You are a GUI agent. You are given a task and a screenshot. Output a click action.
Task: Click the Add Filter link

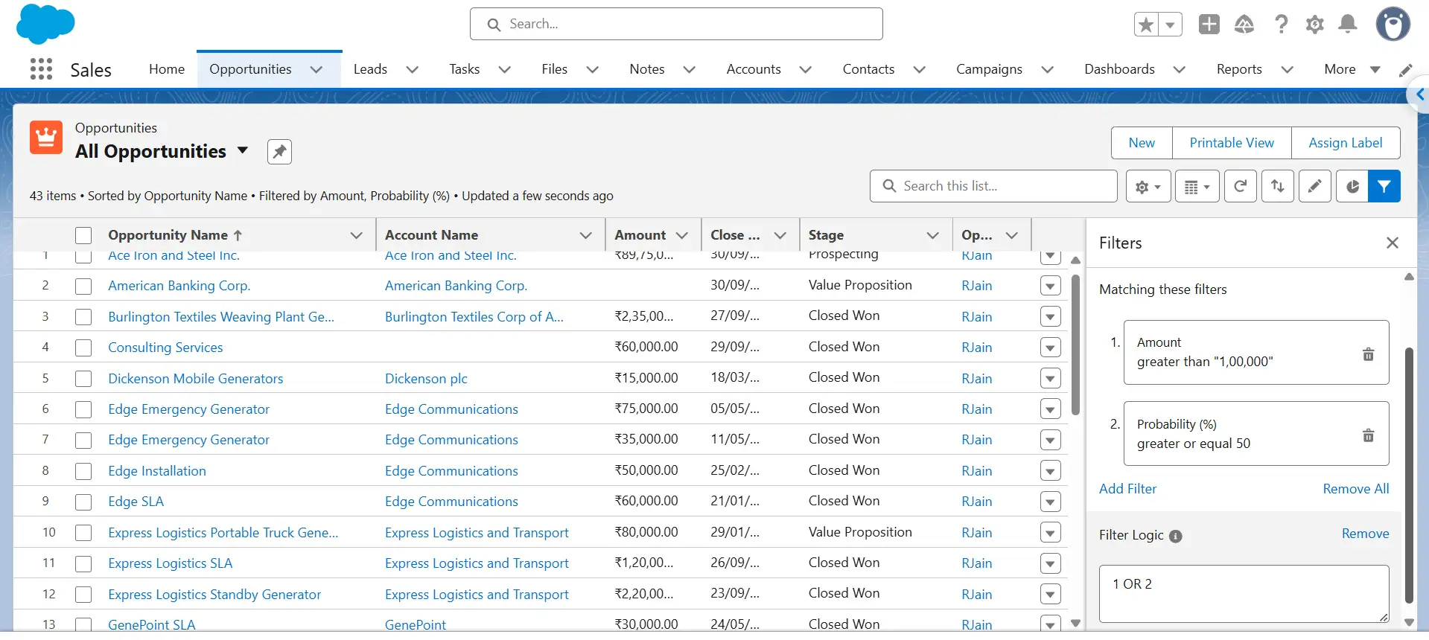[x=1128, y=489]
